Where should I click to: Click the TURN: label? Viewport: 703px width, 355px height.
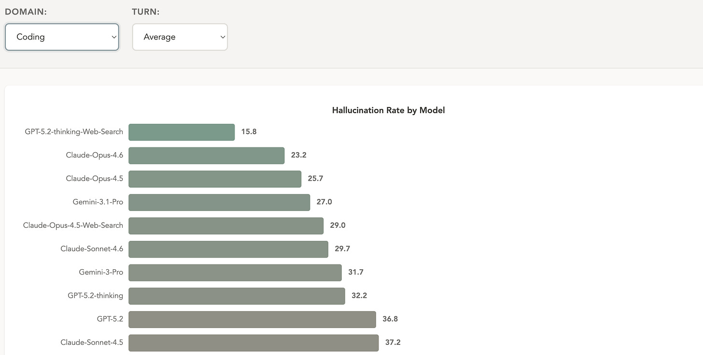point(146,12)
